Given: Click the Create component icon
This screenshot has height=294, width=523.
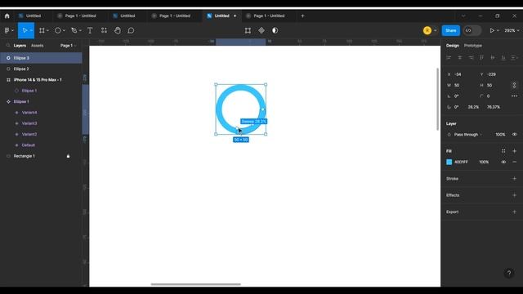Looking at the screenshot, I should [x=261, y=30].
